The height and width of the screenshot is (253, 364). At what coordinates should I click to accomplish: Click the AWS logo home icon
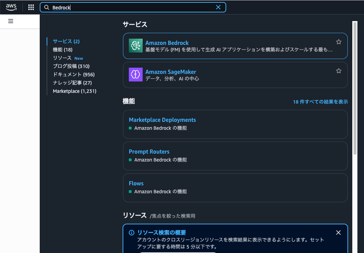[x=11, y=7]
